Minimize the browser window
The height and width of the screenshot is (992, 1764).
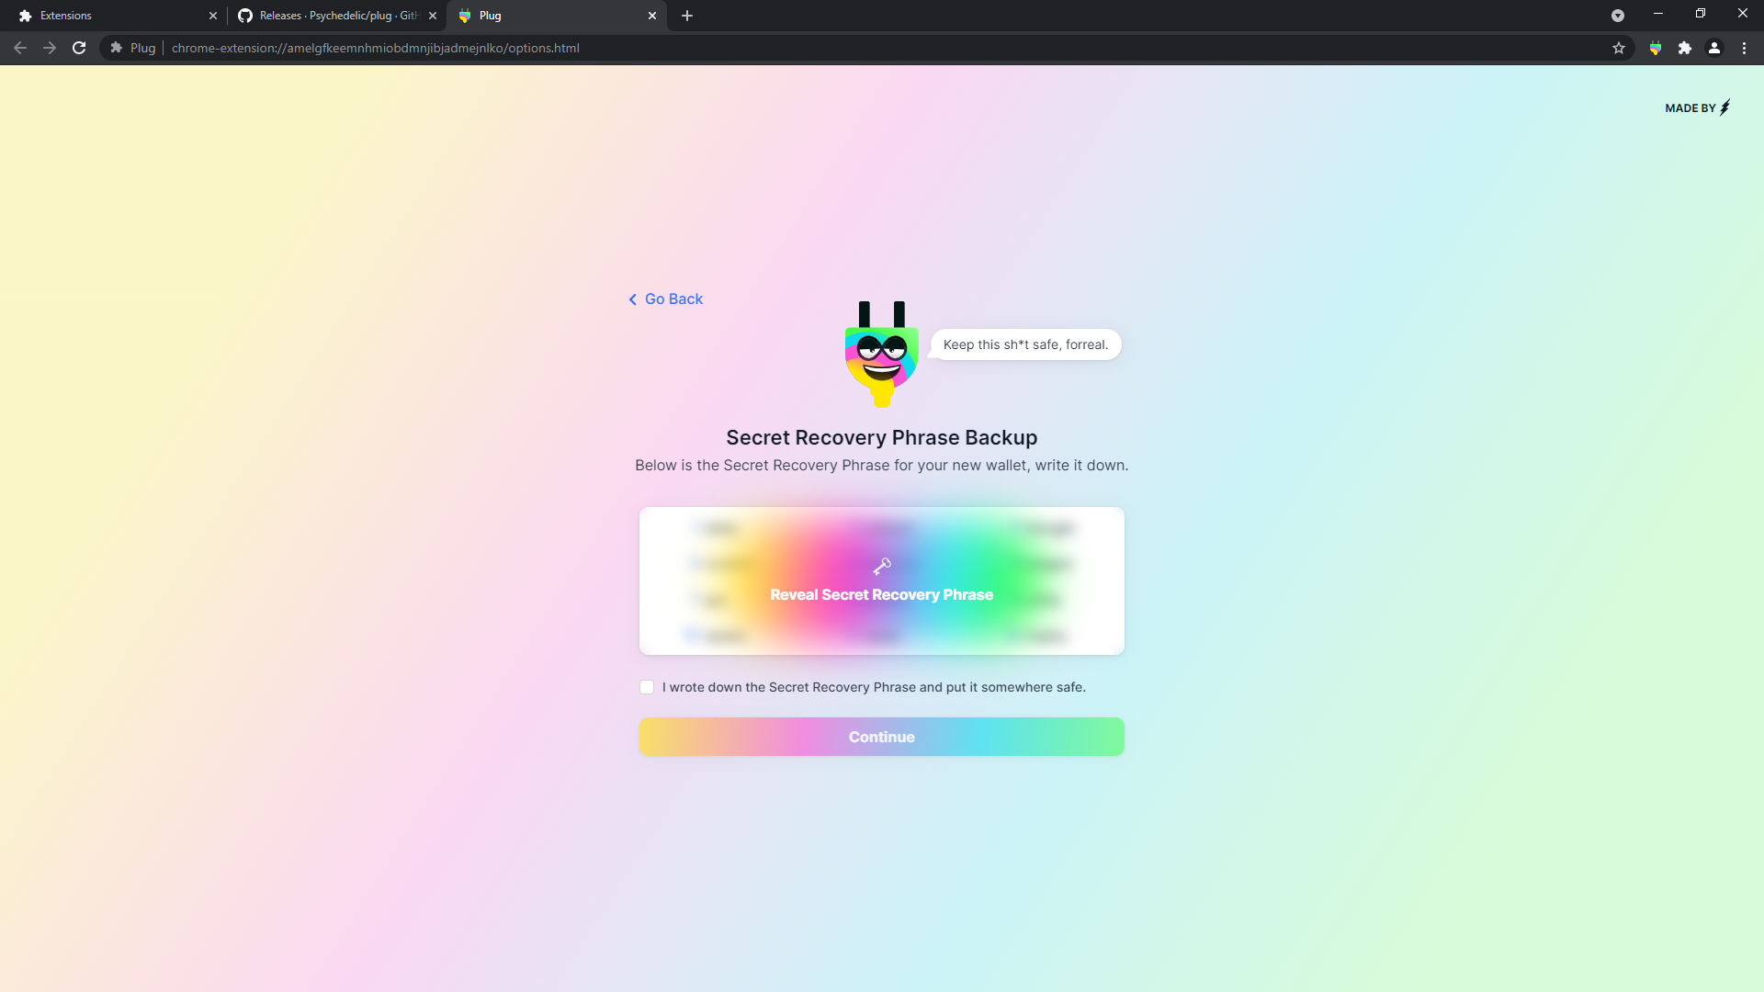(x=1658, y=14)
